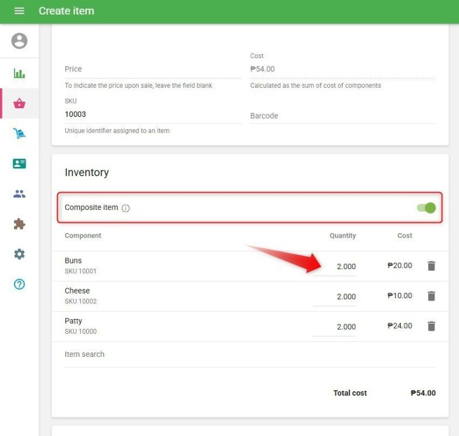Edit the Cheese quantity value
Viewport: 459px width, 436px height.
335,296
